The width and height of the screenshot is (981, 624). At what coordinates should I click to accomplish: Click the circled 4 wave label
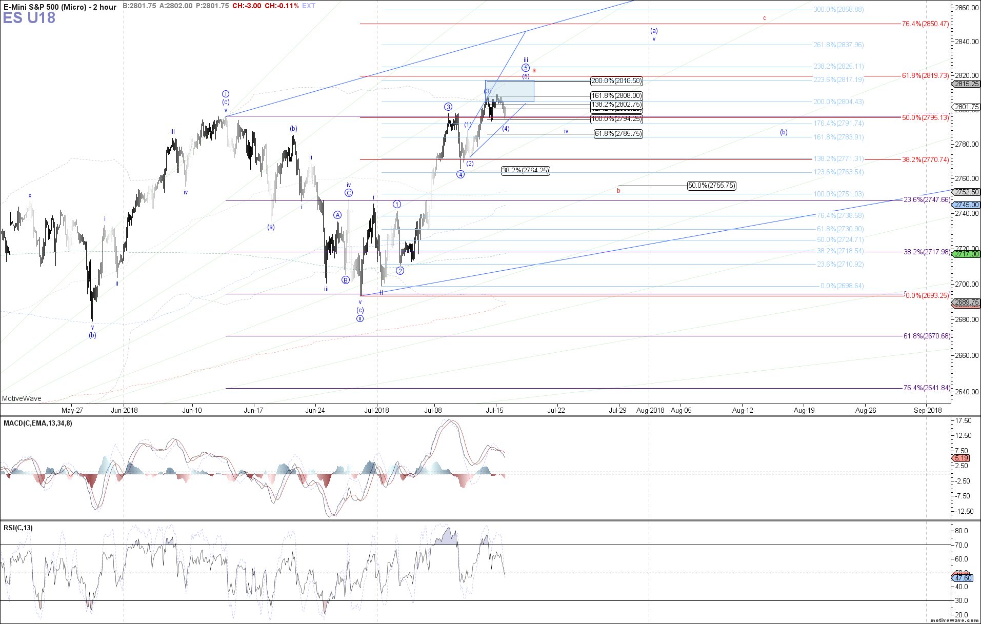click(x=461, y=174)
